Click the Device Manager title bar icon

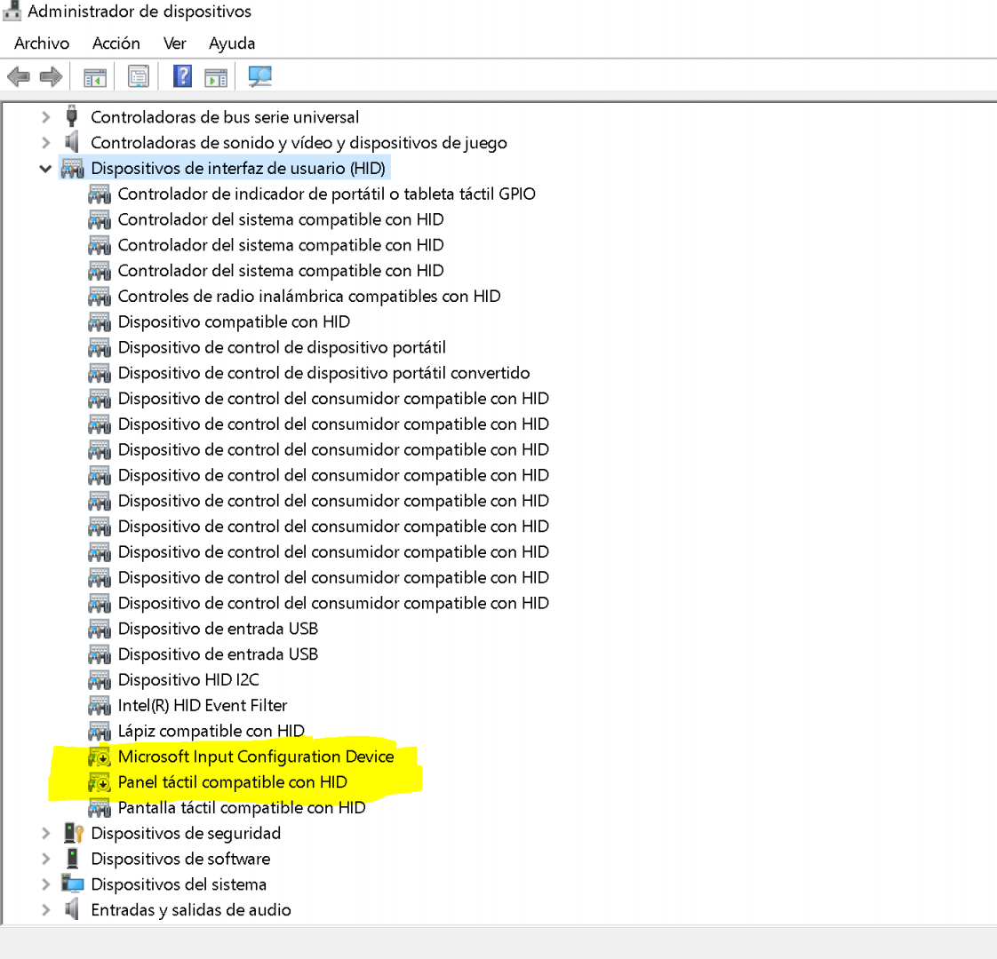click(x=12, y=11)
